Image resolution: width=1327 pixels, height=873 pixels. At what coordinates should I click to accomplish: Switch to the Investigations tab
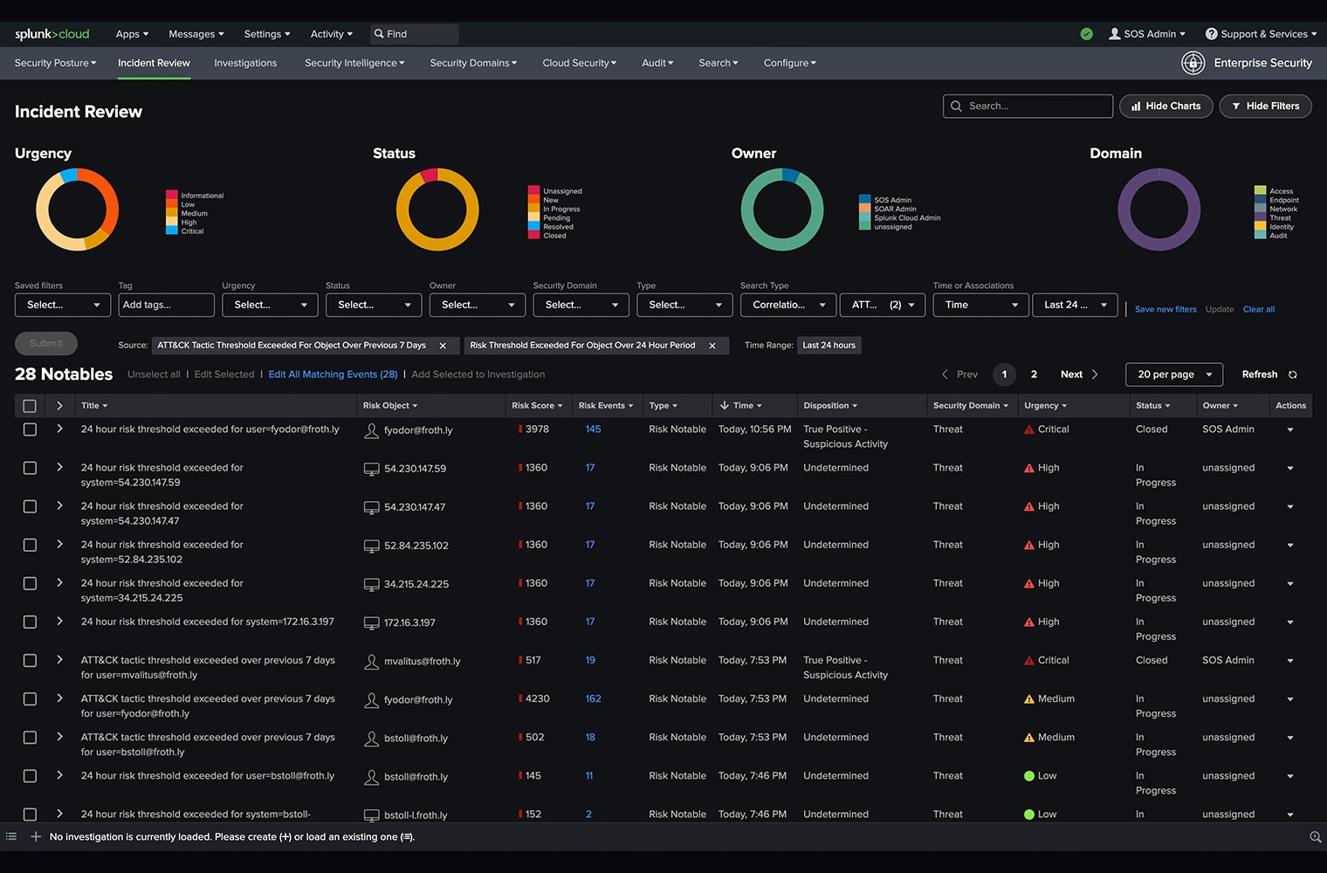(x=245, y=63)
